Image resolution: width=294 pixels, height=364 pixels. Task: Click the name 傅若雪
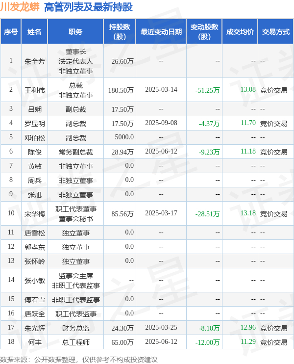[x=35, y=299]
